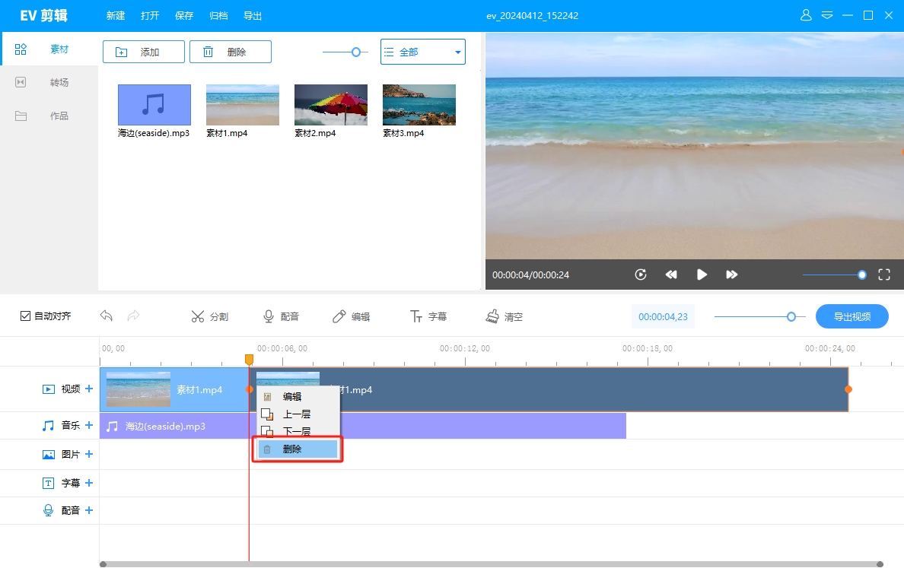Click the preview volume slider handle

861,274
